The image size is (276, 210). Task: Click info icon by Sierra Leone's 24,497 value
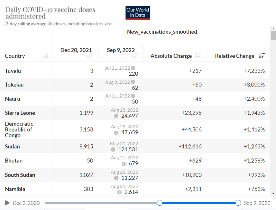pyautogui.click(x=116, y=116)
